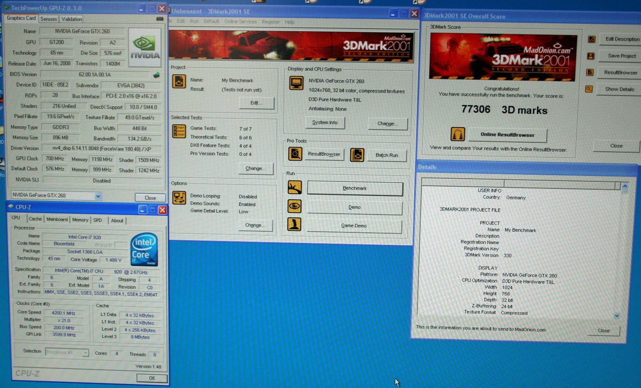Open the Cache tab in CPU-Z

(35, 219)
